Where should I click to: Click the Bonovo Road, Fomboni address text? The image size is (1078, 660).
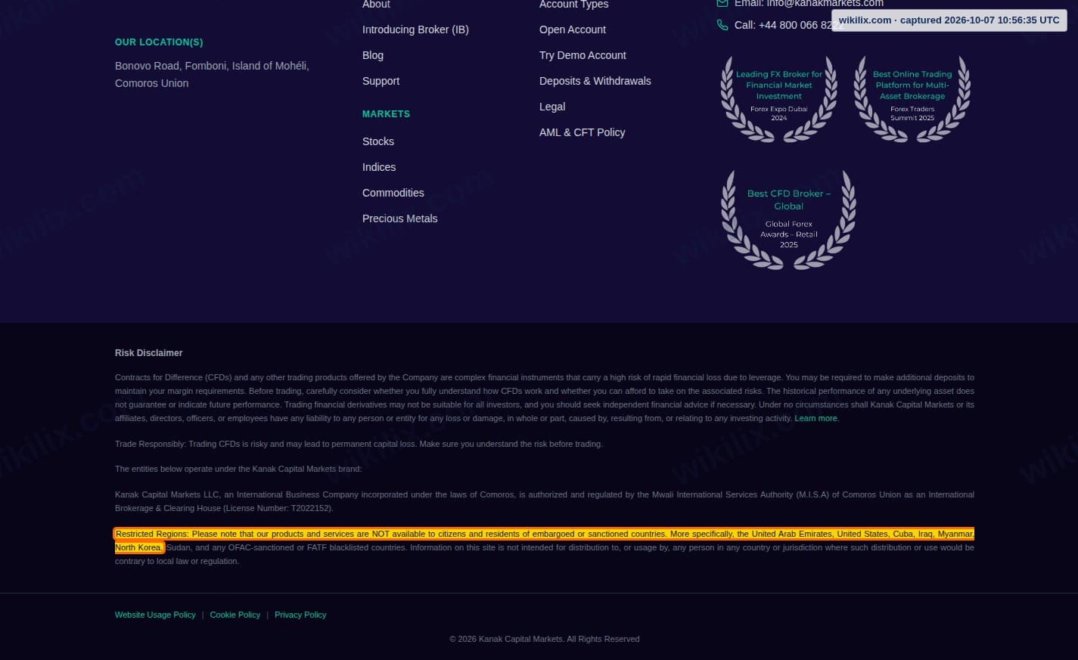(x=212, y=74)
